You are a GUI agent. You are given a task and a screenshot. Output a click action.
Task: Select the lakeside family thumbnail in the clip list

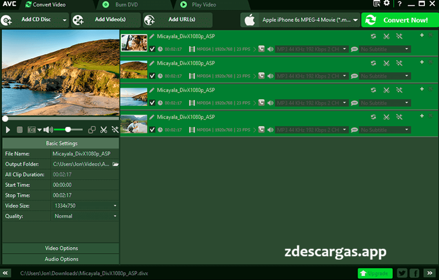(134, 124)
